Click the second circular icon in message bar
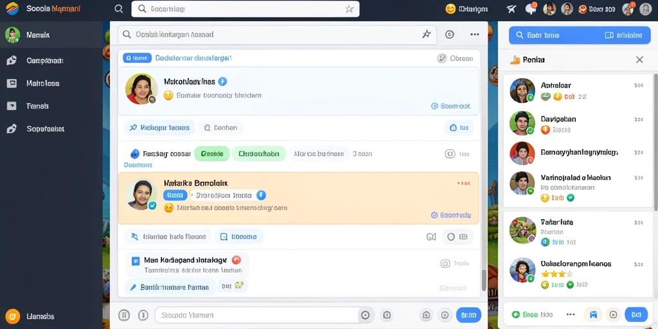The width and height of the screenshot is (658, 329). click(143, 315)
